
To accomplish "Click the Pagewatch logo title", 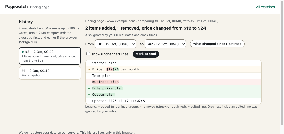I will 17,7.
